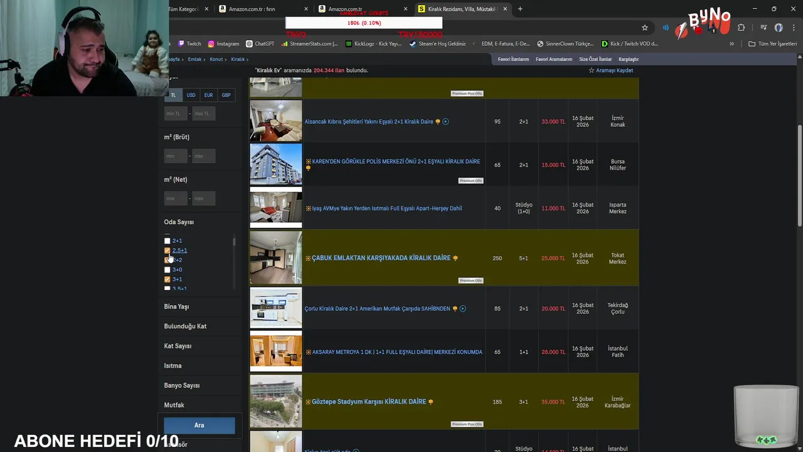Open the media control icon in toolbar
This screenshot has height=452, width=803.
point(763,28)
